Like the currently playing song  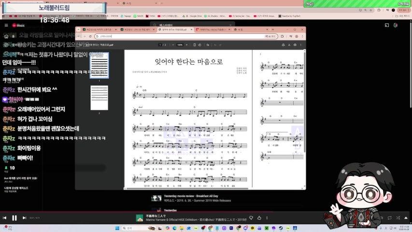(259, 218)
